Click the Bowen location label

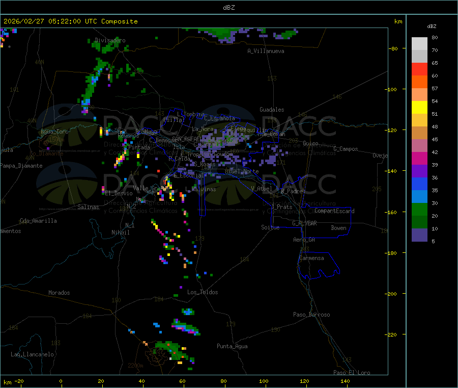tap(338, 228)
